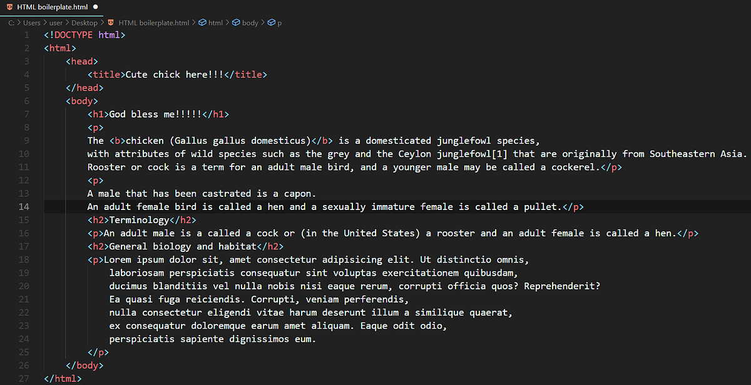
Task: Open the html symbol breadcrumb
Action: (x=215, y=22)
